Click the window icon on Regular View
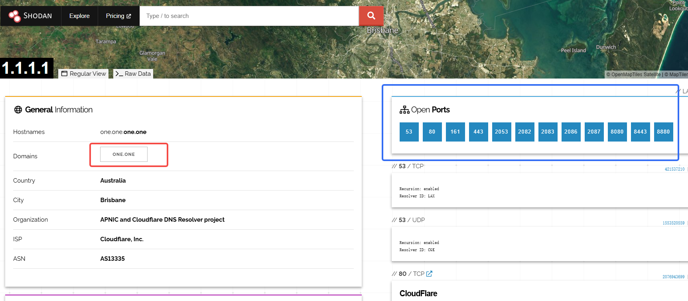Screen dimensions: 688x301 [x=65, y=74]
